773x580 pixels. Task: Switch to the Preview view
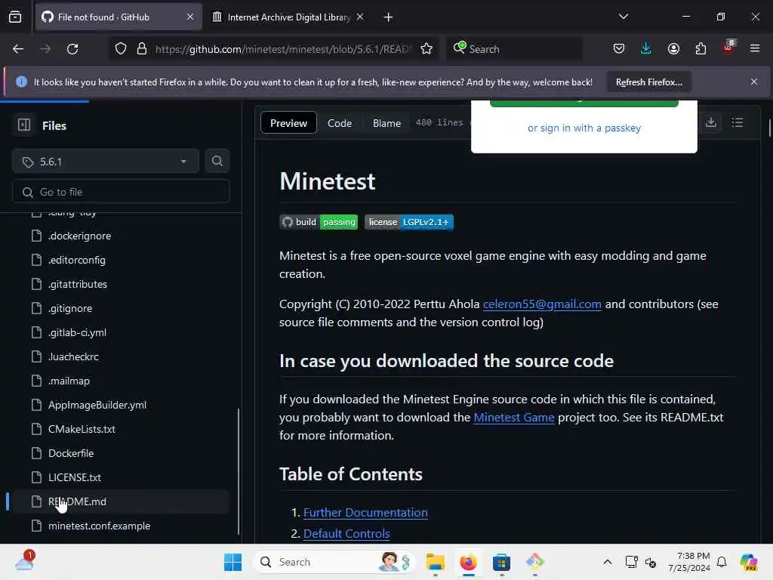pos(288,123)
